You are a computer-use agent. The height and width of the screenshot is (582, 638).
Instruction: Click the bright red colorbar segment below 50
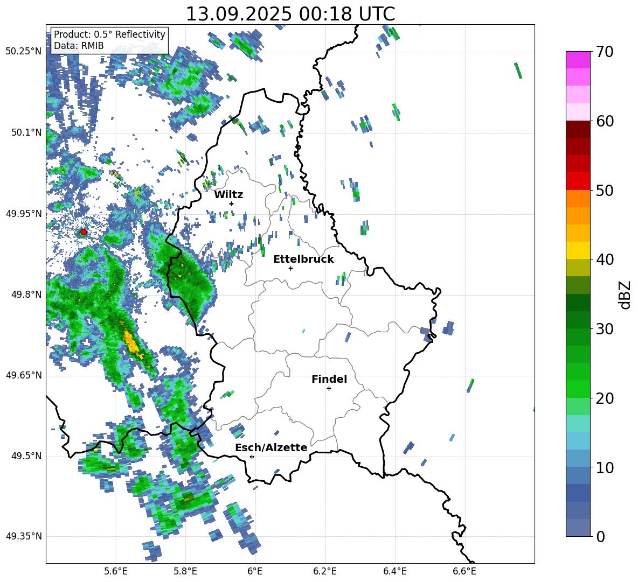pos(578,181)
